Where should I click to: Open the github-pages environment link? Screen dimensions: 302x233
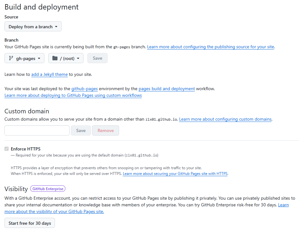tap(84, 89)
